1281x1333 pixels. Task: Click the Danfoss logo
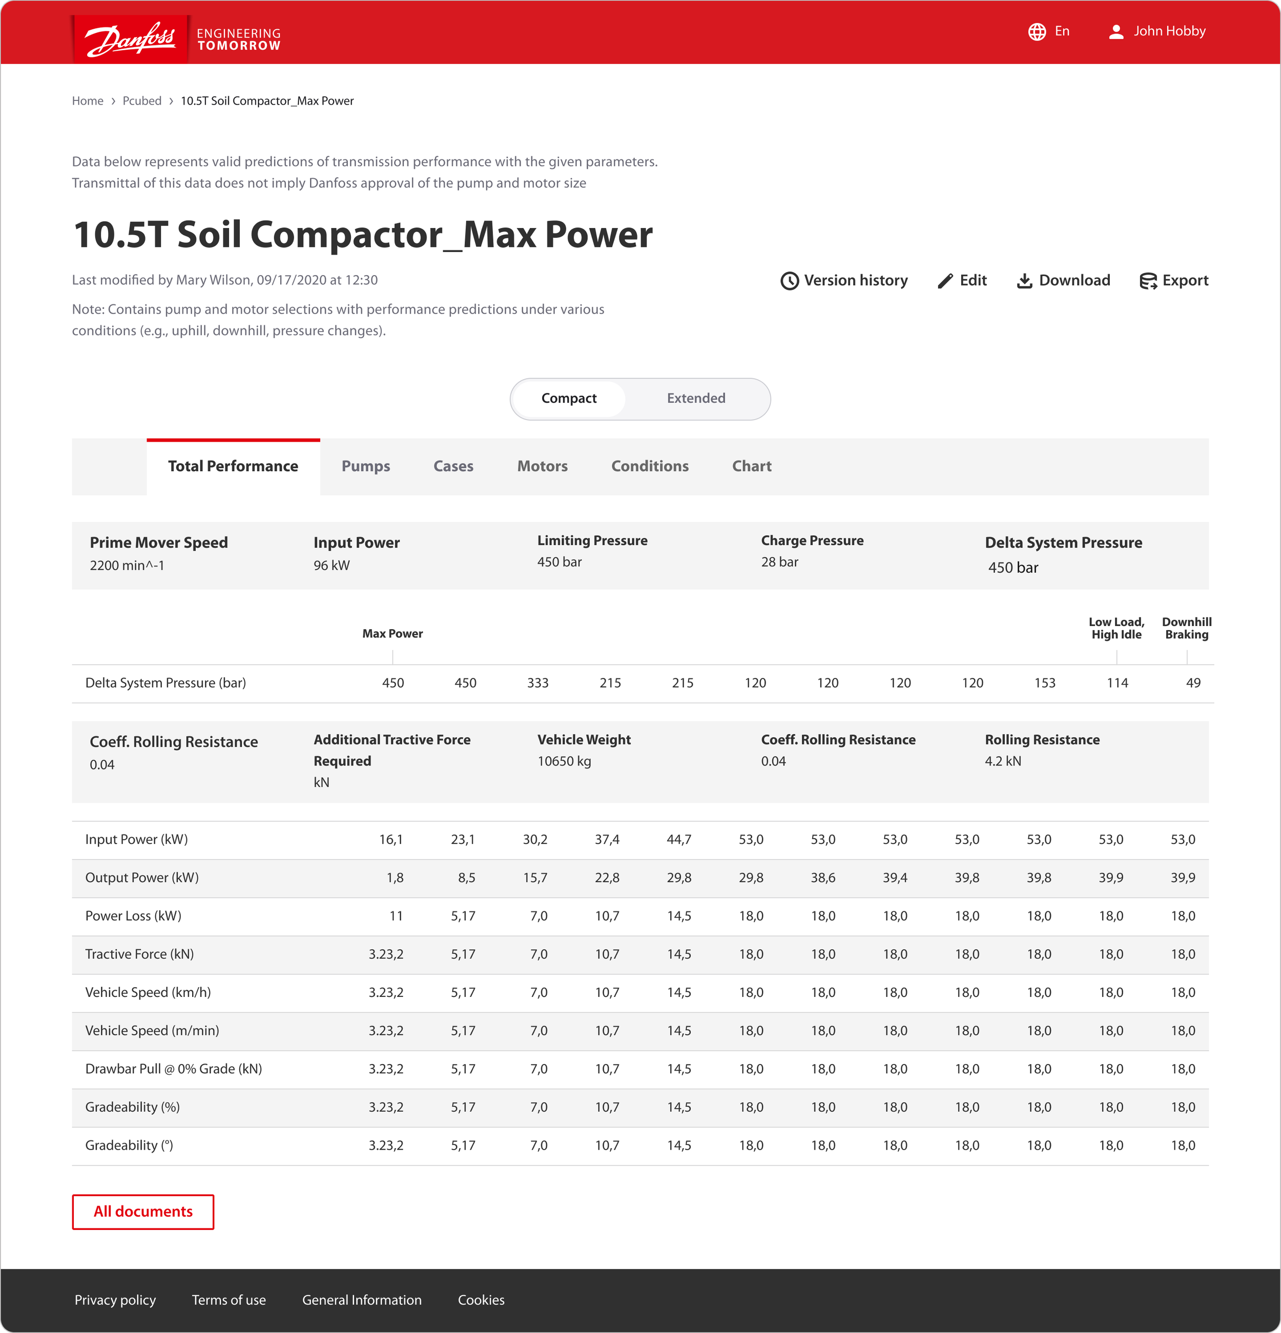click(130, 39)
